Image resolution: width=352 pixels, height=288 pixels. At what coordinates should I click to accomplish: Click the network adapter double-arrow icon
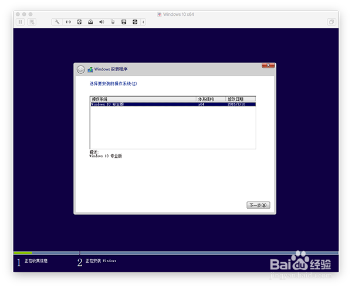pos(68,22)
